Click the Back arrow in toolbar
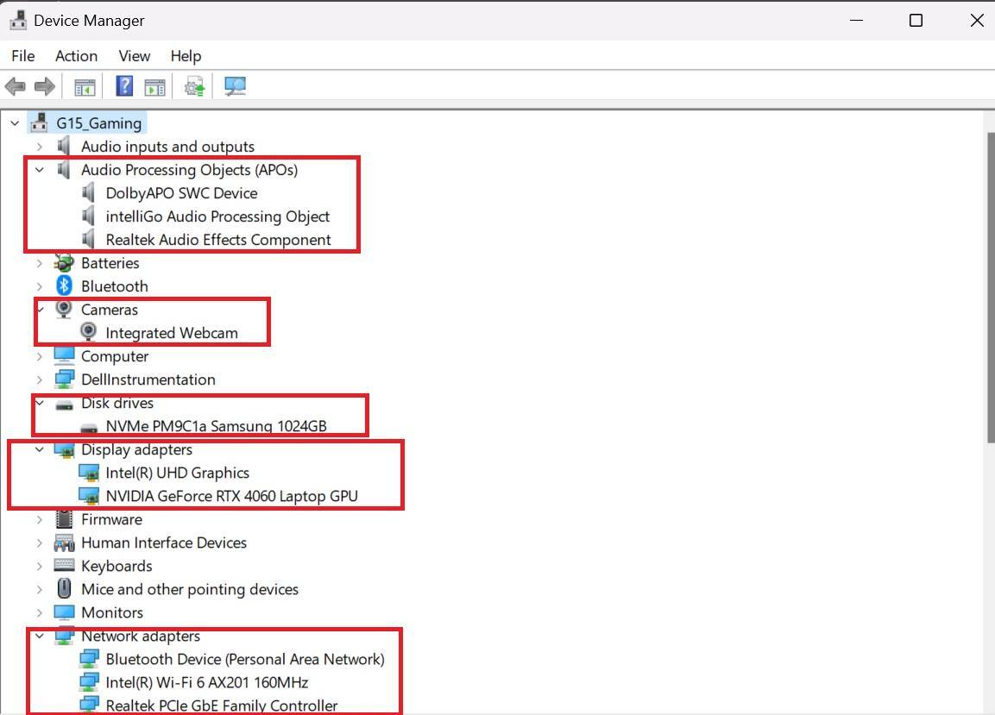The width and height of the screenshot is (995, 715). point(16,86)
